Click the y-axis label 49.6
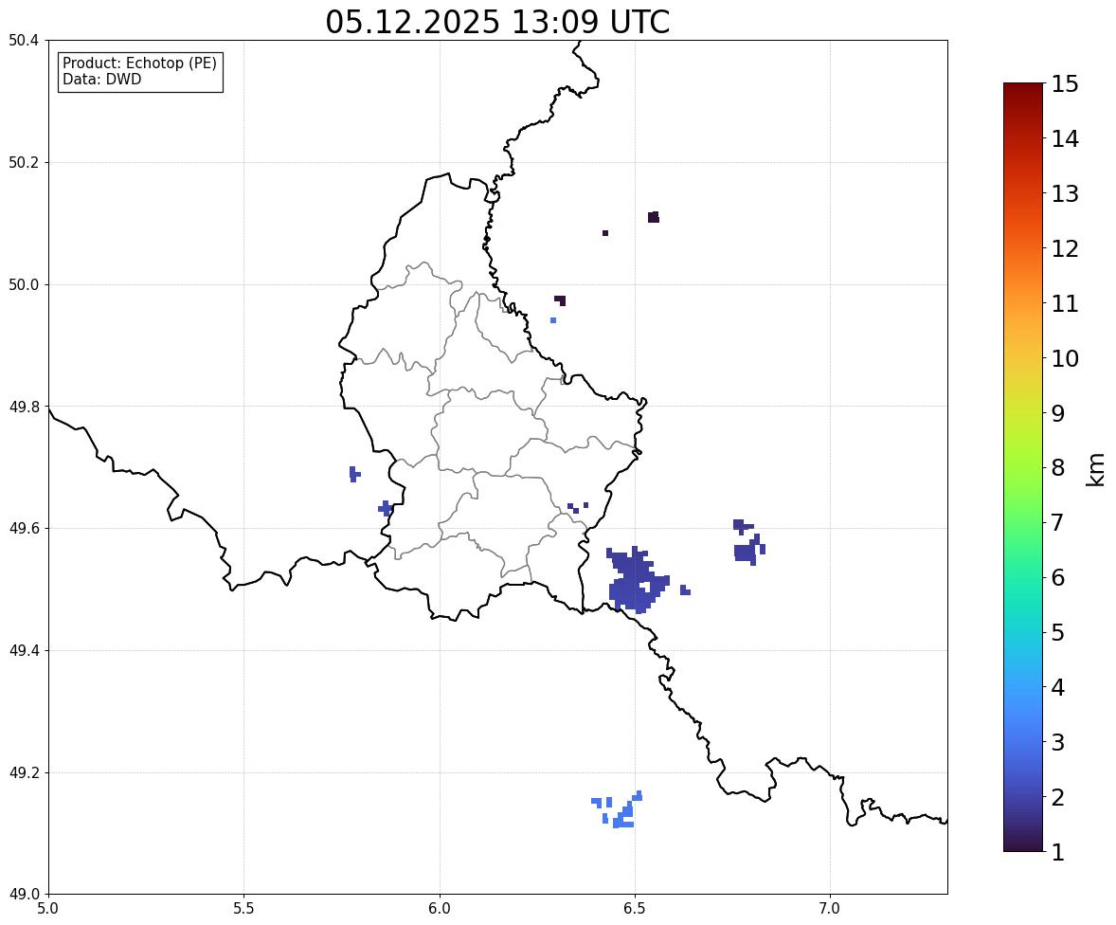This screenshot has height=925, width=1116. 24,528
